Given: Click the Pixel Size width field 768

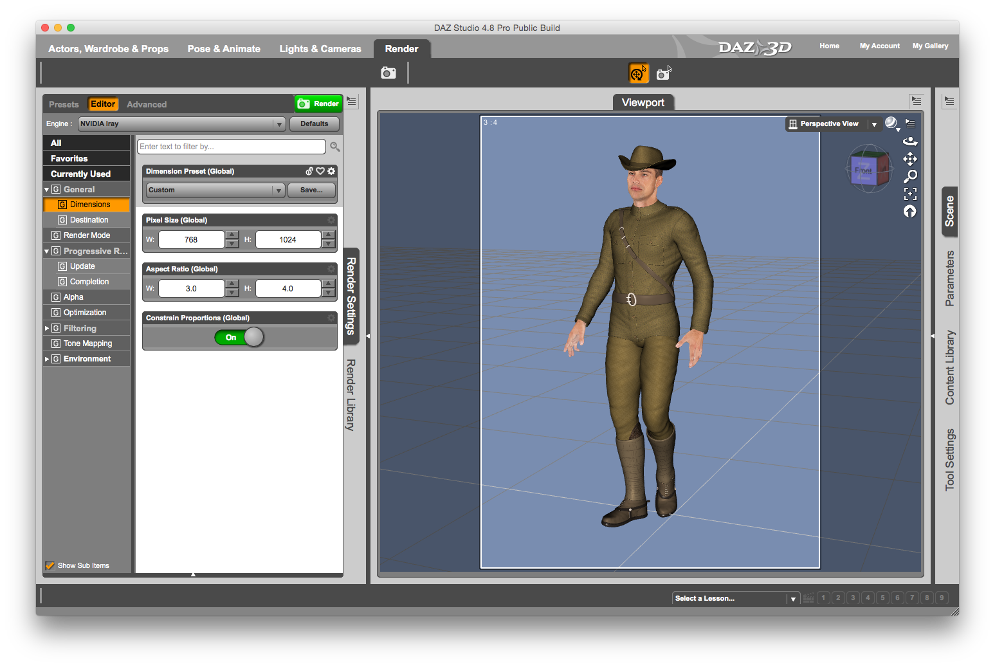Looking at the screenshot, I should pos(192,239).
